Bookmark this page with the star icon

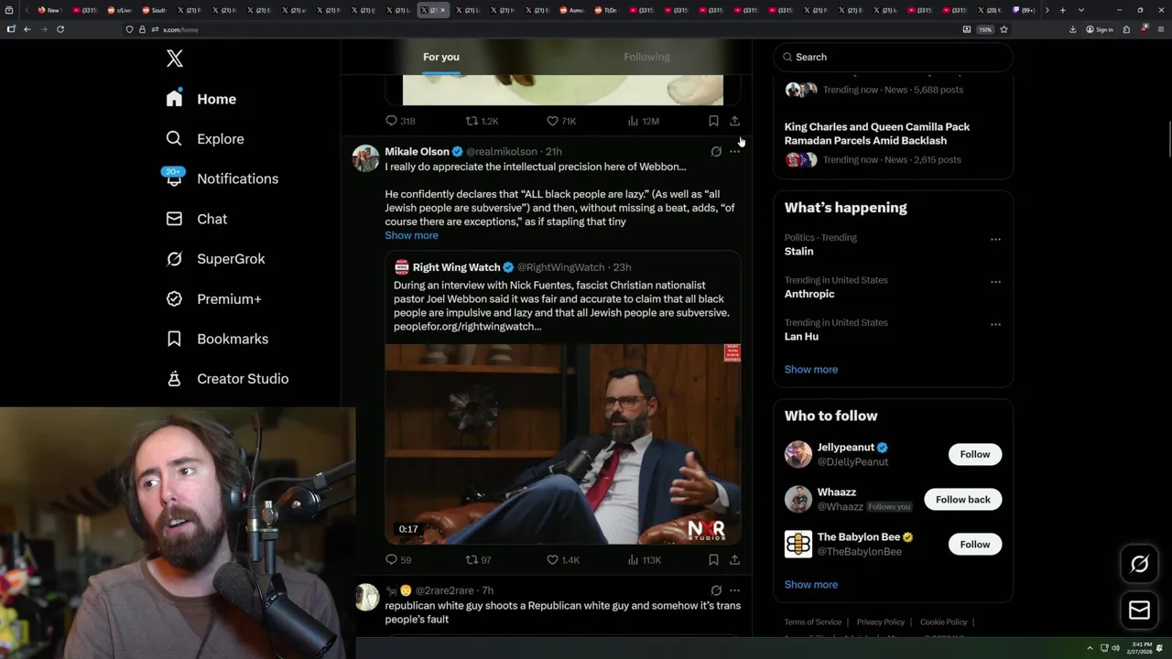(x=1004, y=29)
